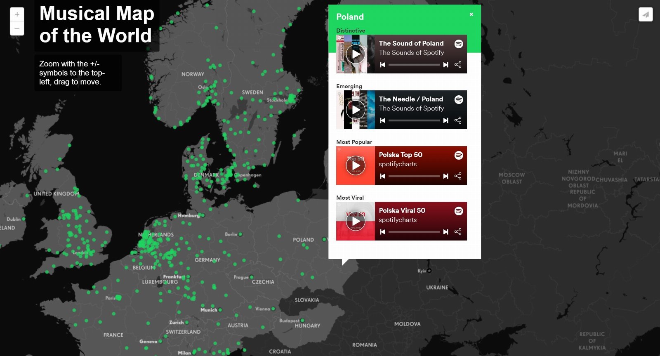Open The Sounds of Spotify under The Sound of Poland

pos(411,53)
